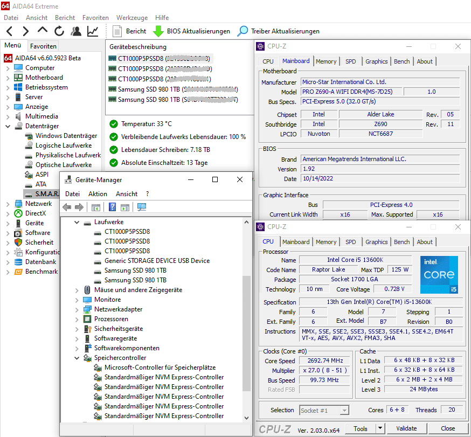Viewport: 471px width, 437px height.
Task: Click the Intel Core i5 logo in CPU-Z
Action: (x=439, y=274)
